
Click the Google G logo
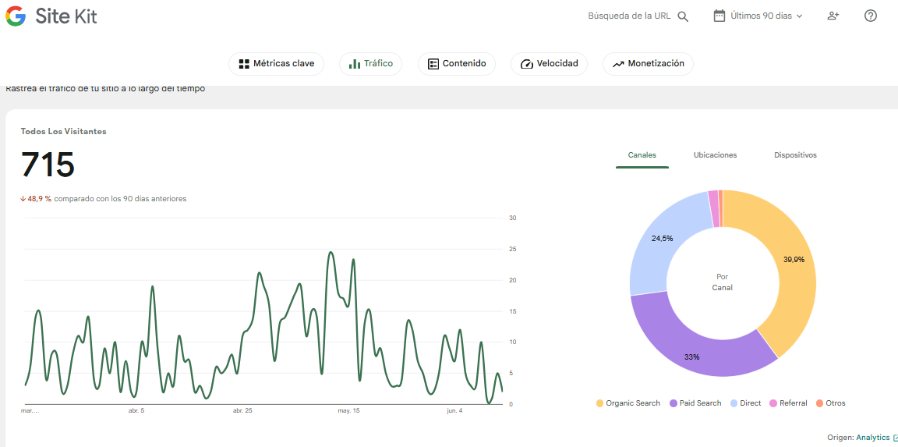coord(16,16)
